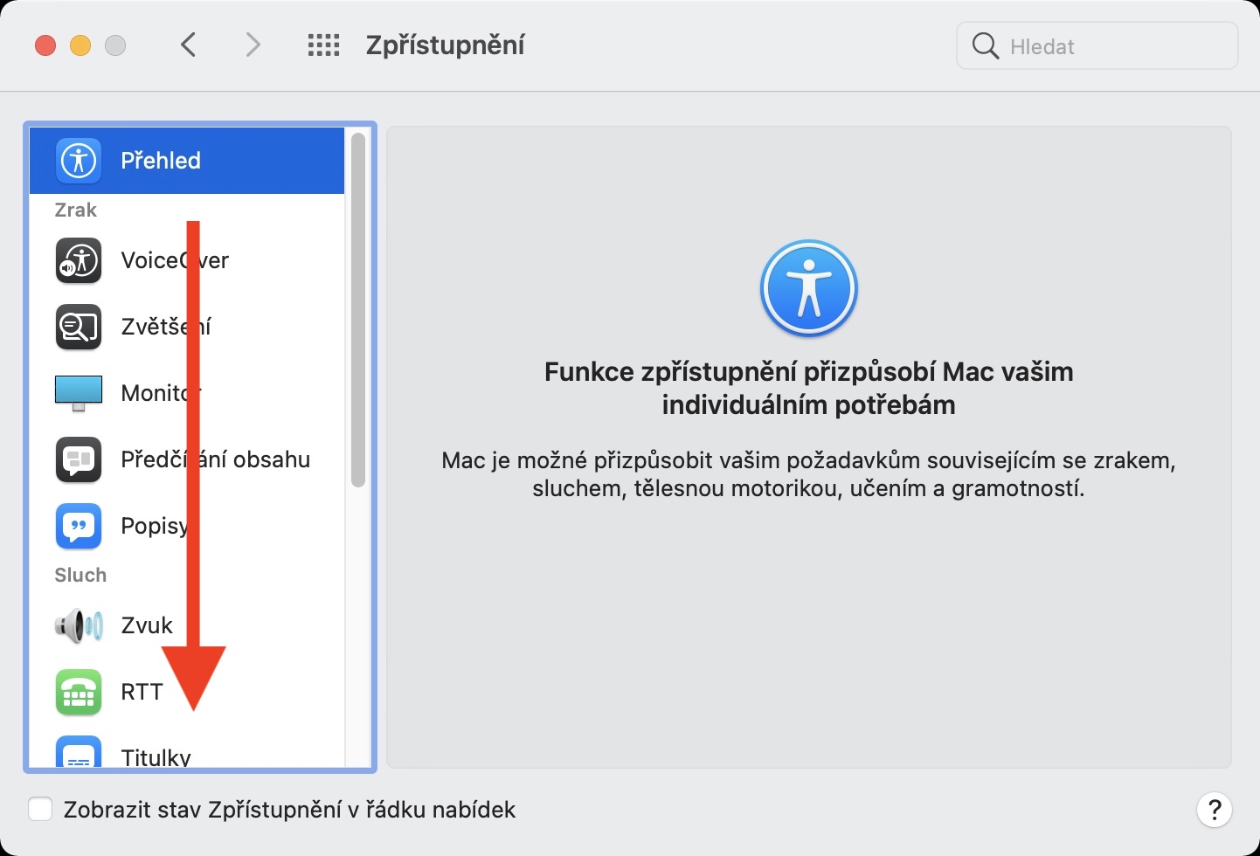
Task: Select the green RTT phone icon
Action: coord(79,692)
